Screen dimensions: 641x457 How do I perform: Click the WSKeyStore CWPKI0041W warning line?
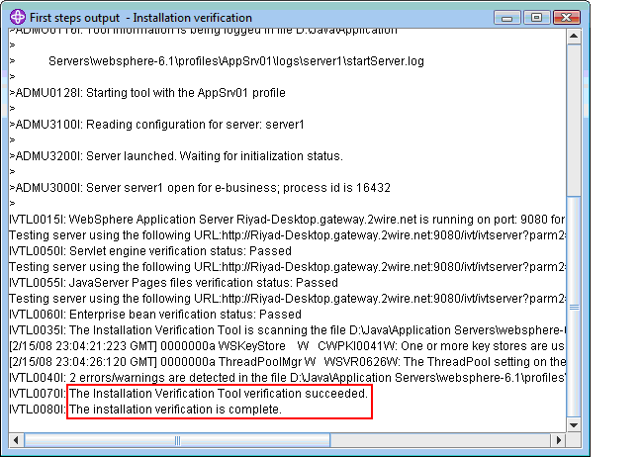(x=287, y=346)
